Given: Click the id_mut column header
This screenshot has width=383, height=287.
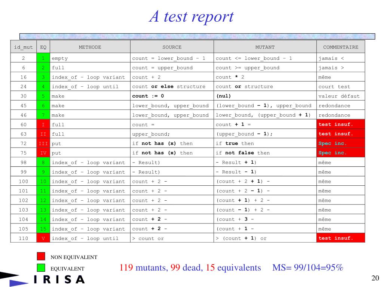Looking at the screenshot, I should pos(24,47).
